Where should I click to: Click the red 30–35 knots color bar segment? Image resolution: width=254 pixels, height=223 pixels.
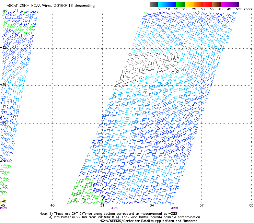tap(207, 4)
